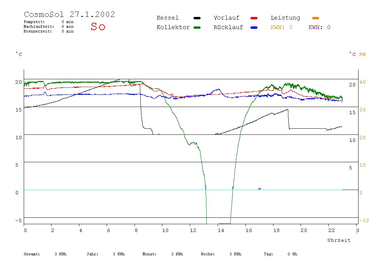Click the 'Jahr:' energy label

[93, 254]
